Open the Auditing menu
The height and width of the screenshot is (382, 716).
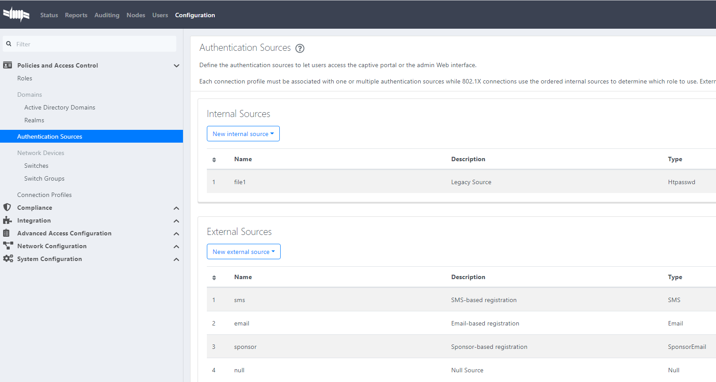(x=107, y=15)
